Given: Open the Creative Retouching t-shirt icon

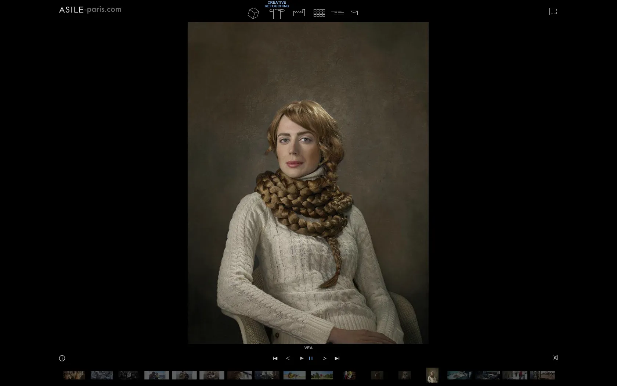Looking at the screenshot, I should [x=277, y=14].
